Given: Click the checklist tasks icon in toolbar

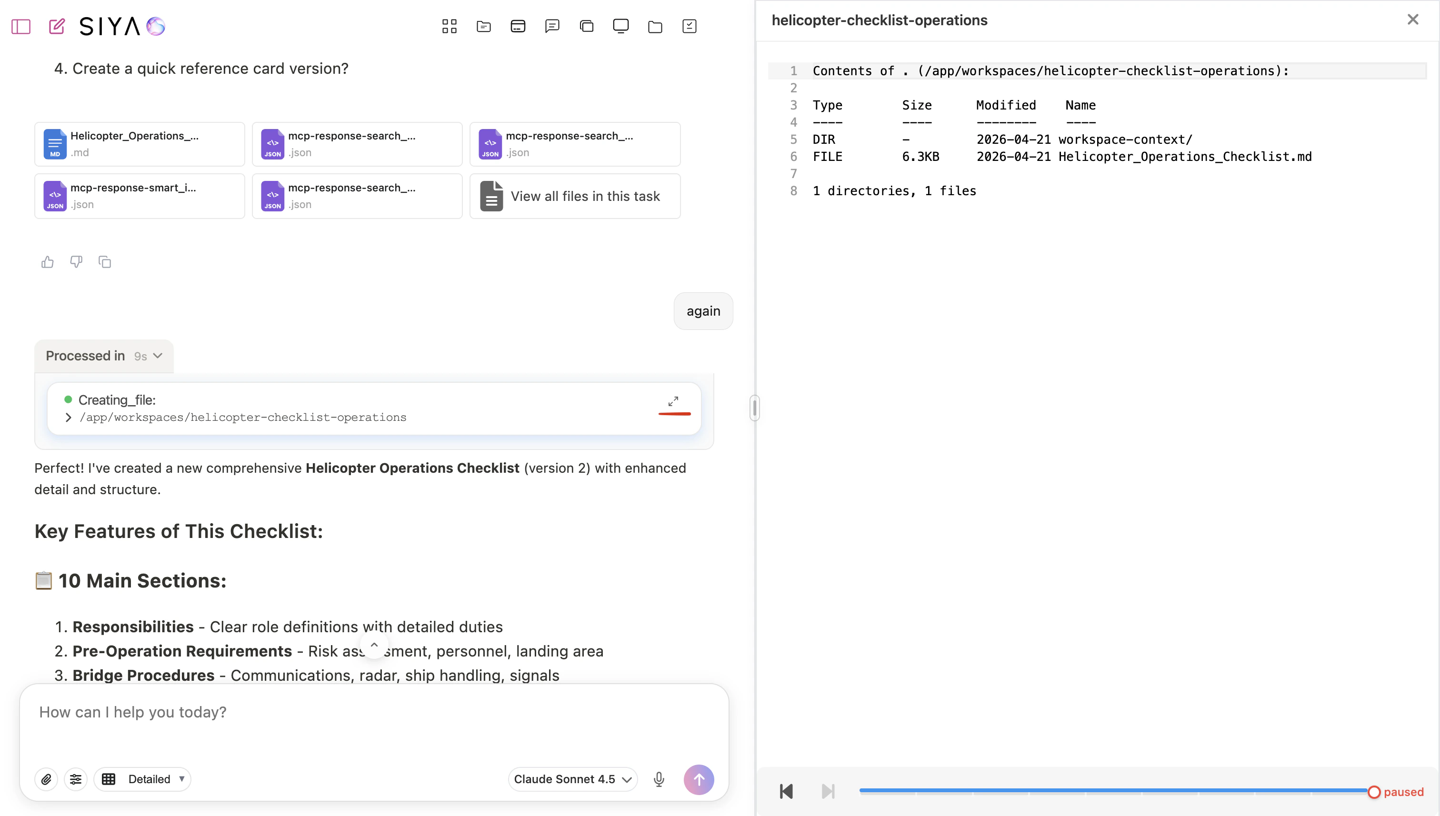Looking at the screenshot, I should [689, 26].
